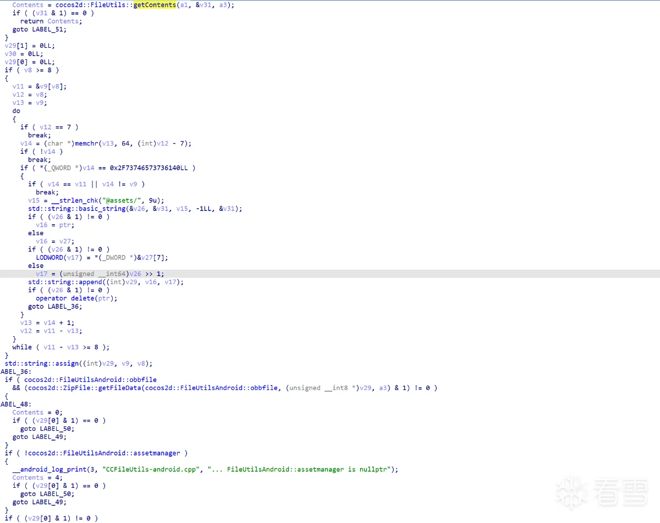The width and height of the screenshot is (660, 523).
Task: Click the 'Contents = 4;' assignment
Action: (x=38, y=478)
